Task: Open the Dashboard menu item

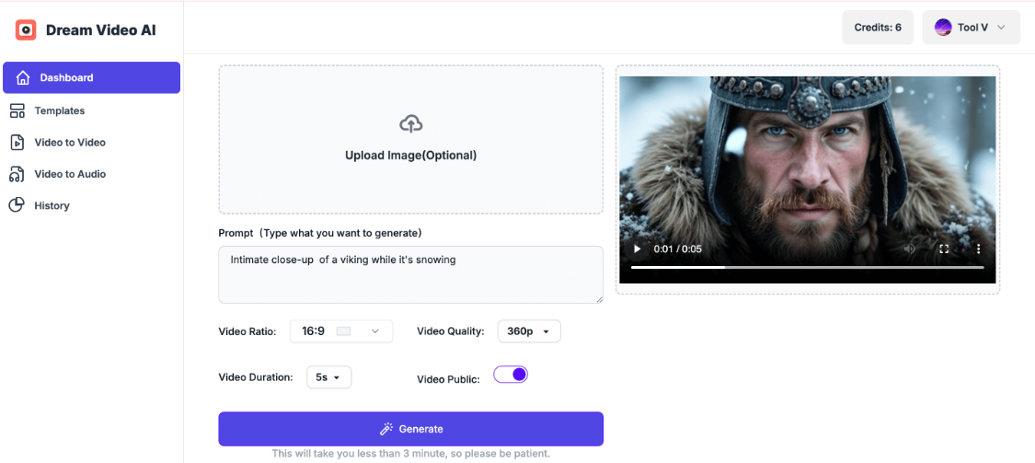Action: click(92, 77)
